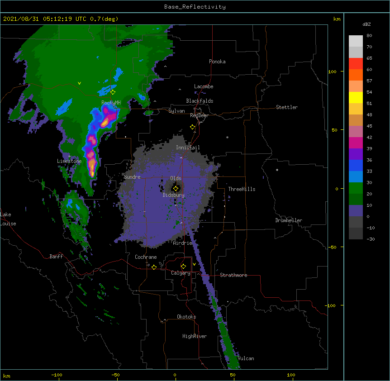This screenshot has width=390, height=381.
Task: Click the RedDeer city label
Action: pyautogui.click(x=199, y=115)
